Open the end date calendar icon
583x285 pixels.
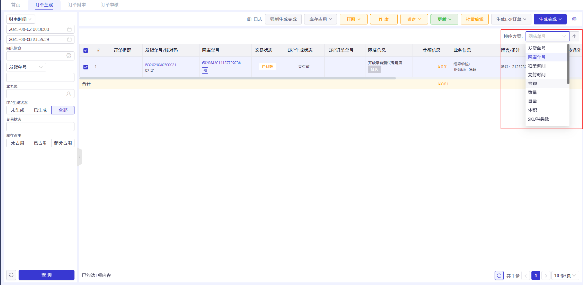point(69,39)
